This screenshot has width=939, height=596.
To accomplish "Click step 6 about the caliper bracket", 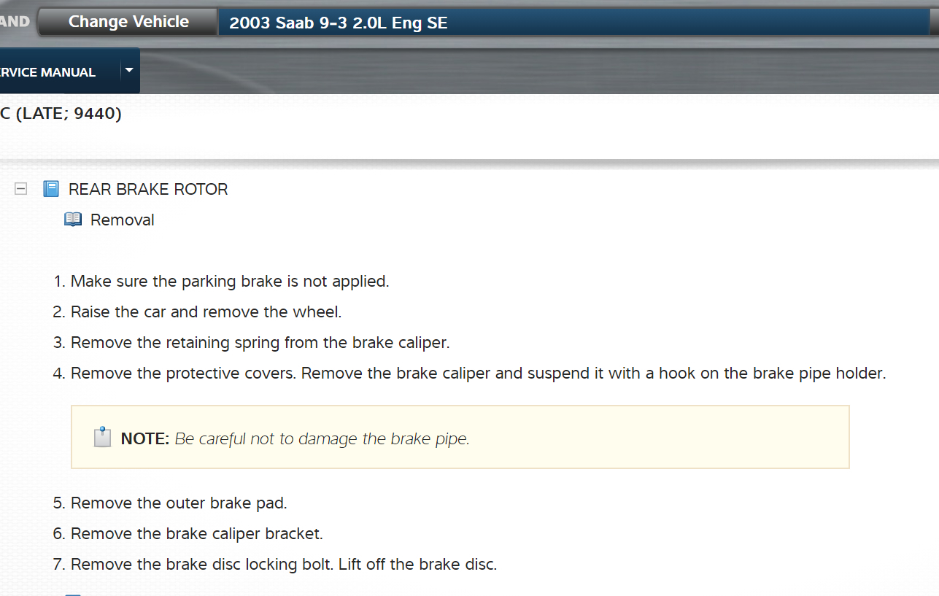I will (196, 534).
